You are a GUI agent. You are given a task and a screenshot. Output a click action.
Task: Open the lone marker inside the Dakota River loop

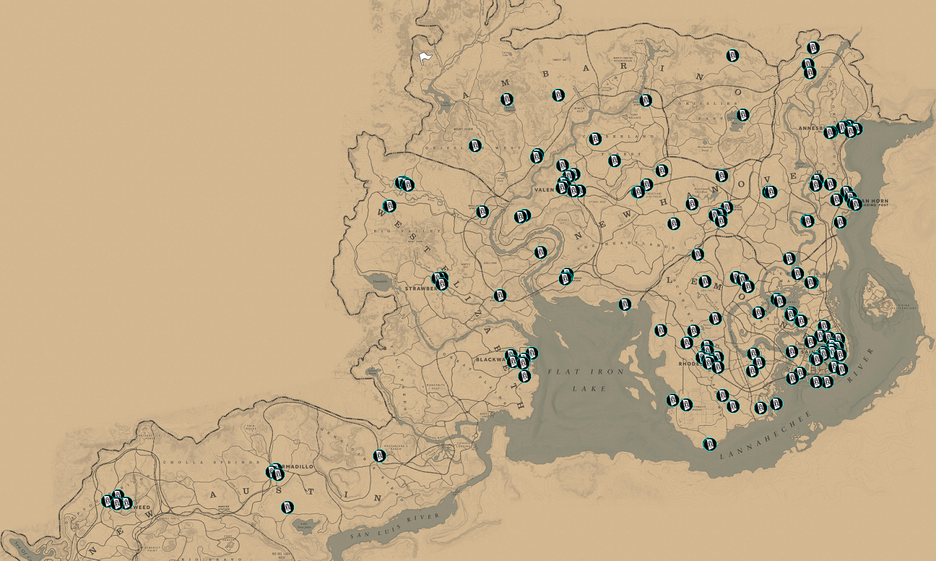(541, 252)
